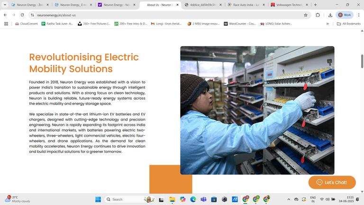Open the ENG IN language switcher
Viewport: 364px width, 205px height.
(313, 199)
